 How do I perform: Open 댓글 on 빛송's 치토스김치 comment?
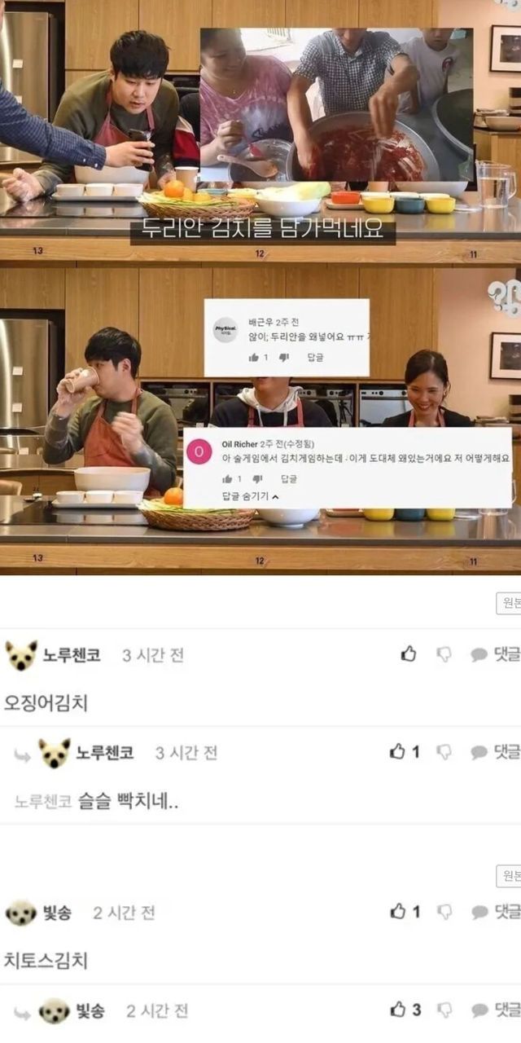[495, 913]
